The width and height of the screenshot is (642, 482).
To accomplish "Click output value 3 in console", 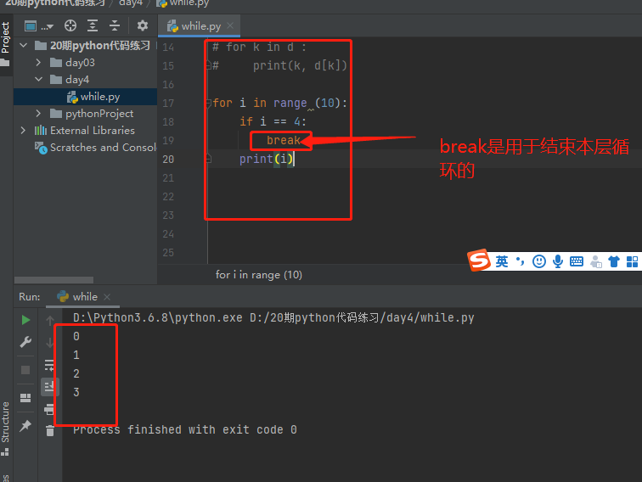I will coord(76,392).
